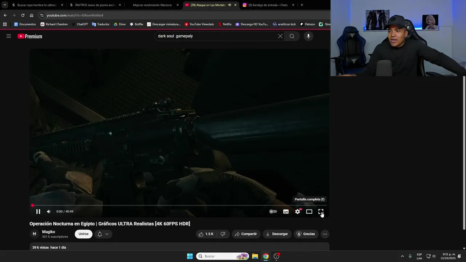The height and width of the screenshot is (262, 466).
Task: Click the system tray microphone icon
Action: point(410,256)
